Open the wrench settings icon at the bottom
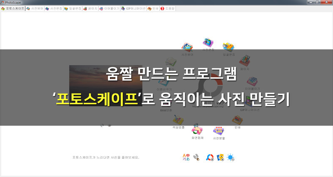The height and width of the screenshot is (177, 333). 196,157
